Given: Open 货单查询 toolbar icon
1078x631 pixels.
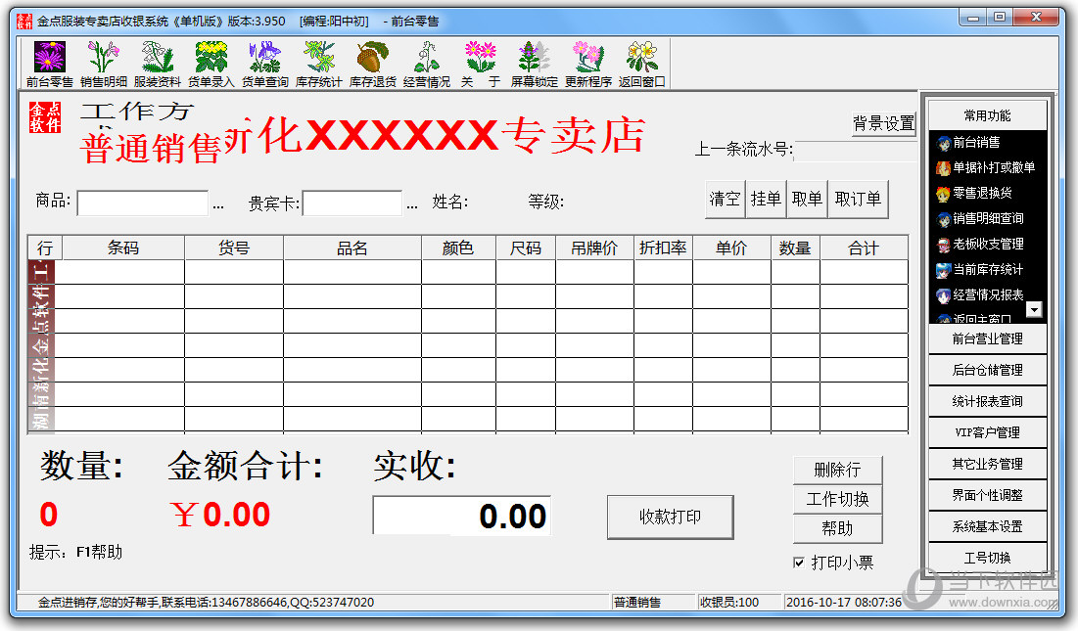Looking at the screenshot, I should [x=264, y=57].
